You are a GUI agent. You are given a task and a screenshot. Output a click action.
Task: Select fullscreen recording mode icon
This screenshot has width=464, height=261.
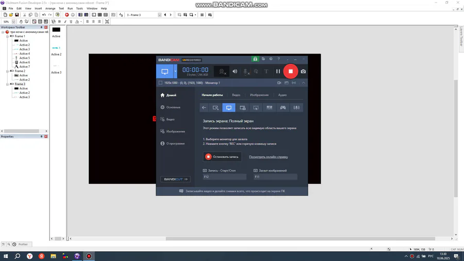(x=229, y=107)
